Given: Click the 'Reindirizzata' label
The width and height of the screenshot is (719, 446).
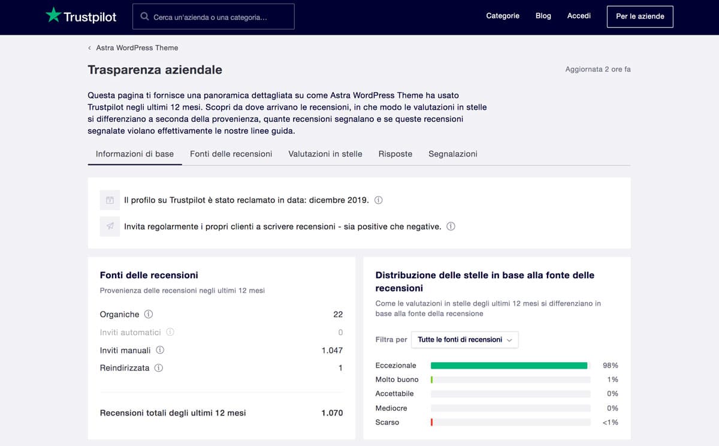Looking at the screenshot, I should (125, 368).
